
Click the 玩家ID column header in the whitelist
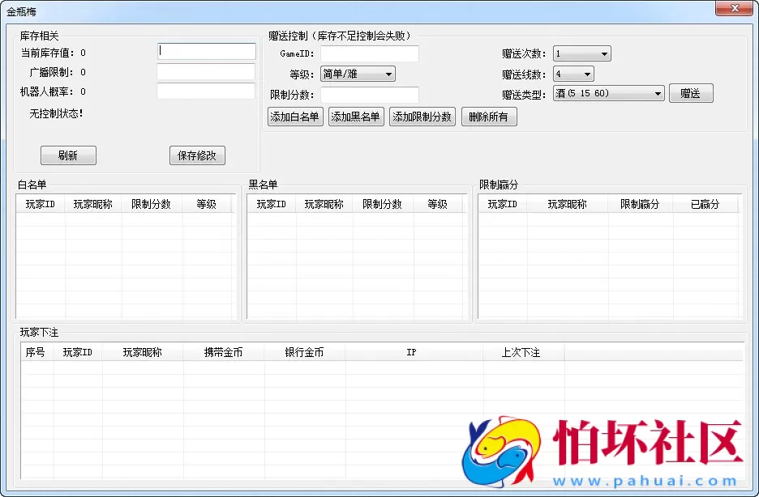pyautogui.click(x=40, y=204)
